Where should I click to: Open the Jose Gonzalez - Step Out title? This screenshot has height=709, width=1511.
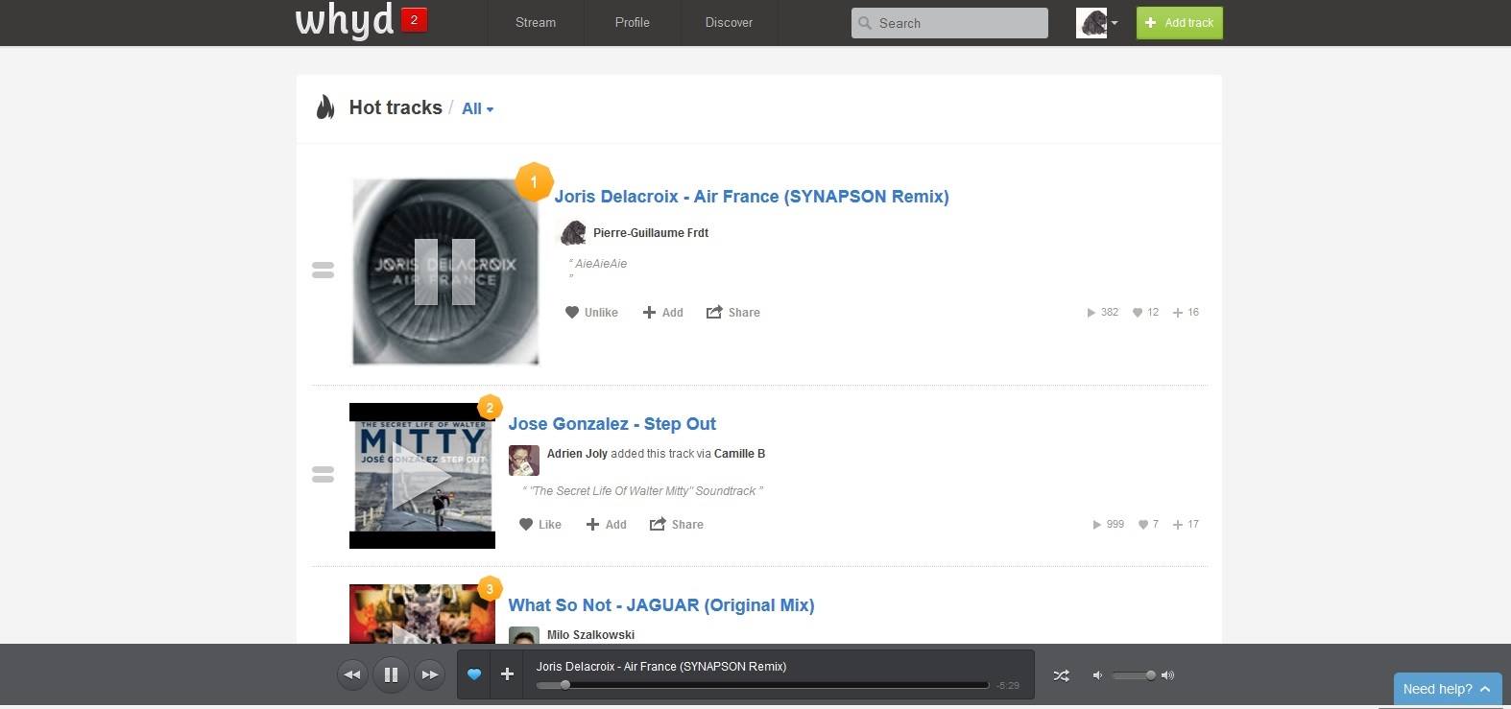[612, 424]
